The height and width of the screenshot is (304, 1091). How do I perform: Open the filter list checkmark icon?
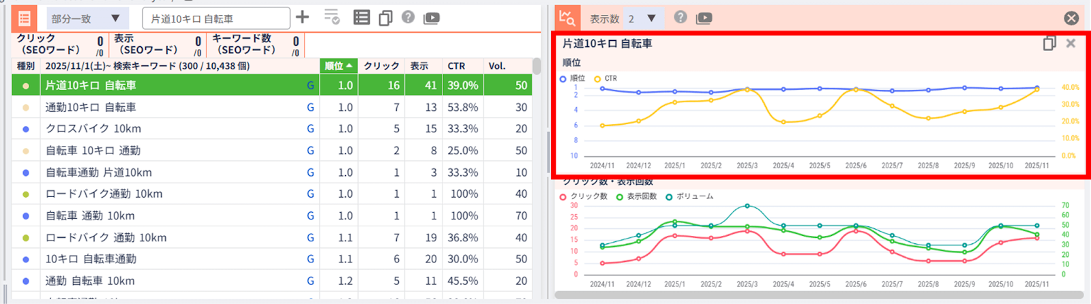pyautogui.click(x=331, y=17)
